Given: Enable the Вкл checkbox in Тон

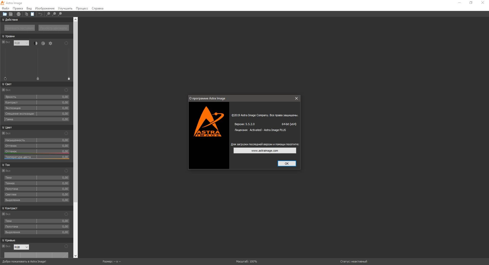Looking at the screenshot, I should 3,171.
